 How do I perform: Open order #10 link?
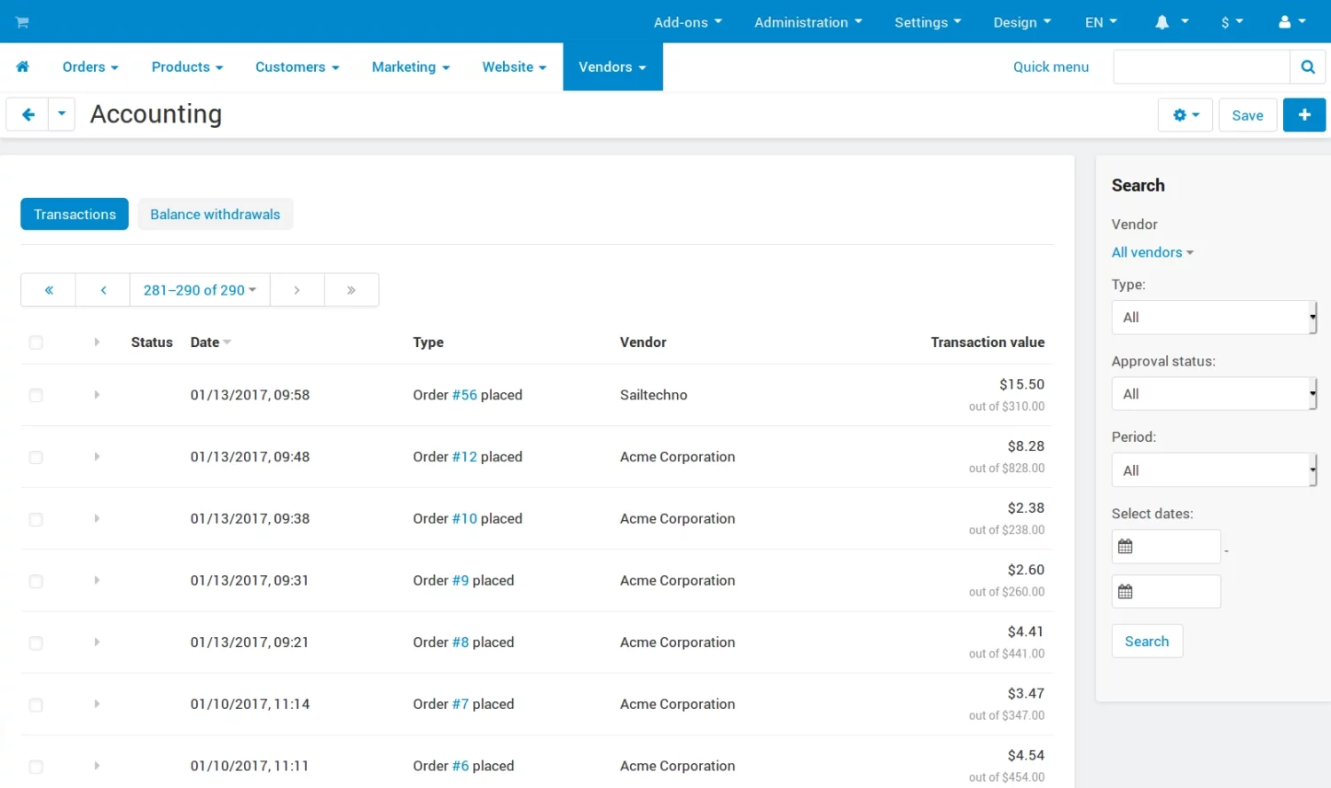[x=464, y=518]
